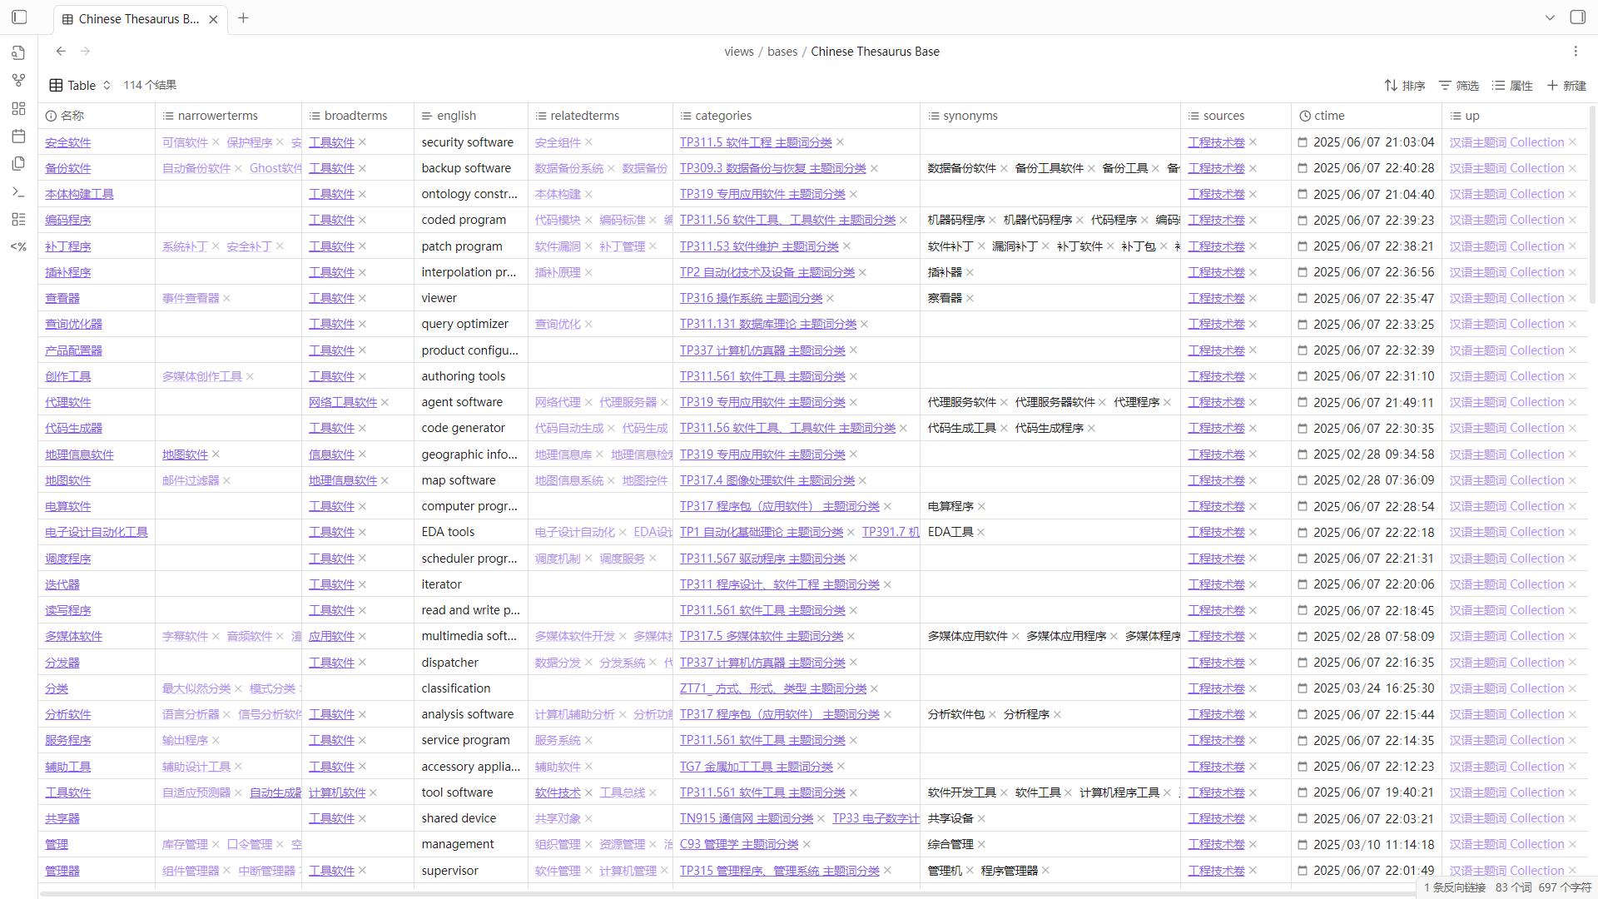Open graph view from the ribbon
This screenshot has width=1598, height=899.
(18, 81)
